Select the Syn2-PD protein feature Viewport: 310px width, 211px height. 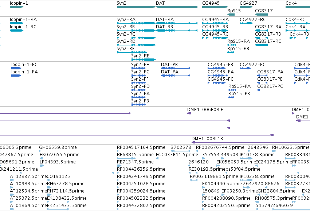click(x=138, y=90)
